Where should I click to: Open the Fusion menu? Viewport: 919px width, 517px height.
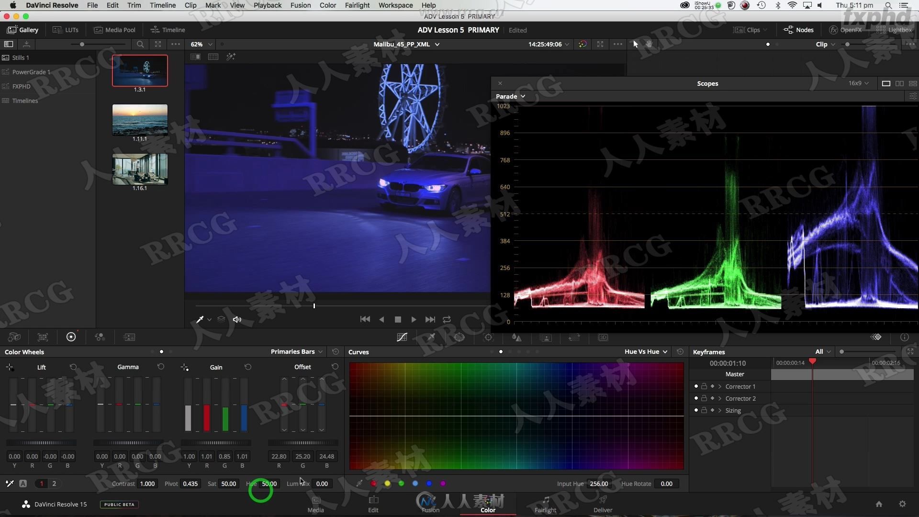pyautogui.click(x=300, y=5)
